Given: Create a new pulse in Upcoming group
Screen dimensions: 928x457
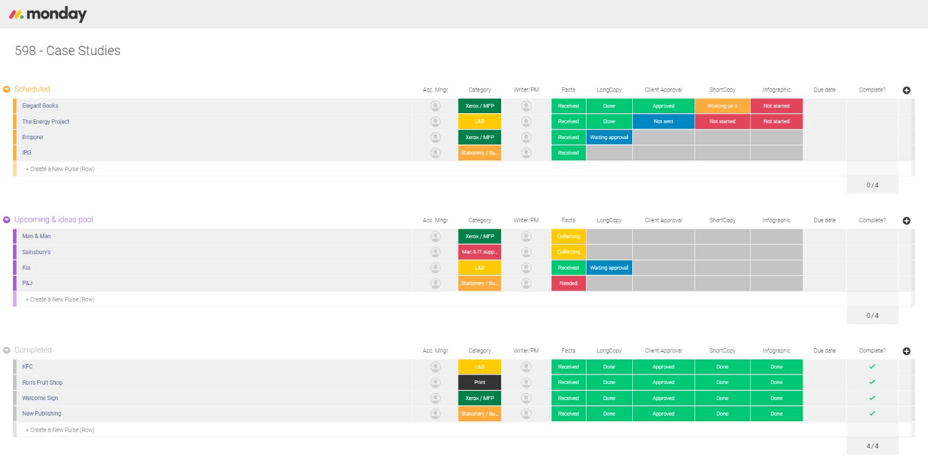Looking at the screenshot, I should point(60,299).
